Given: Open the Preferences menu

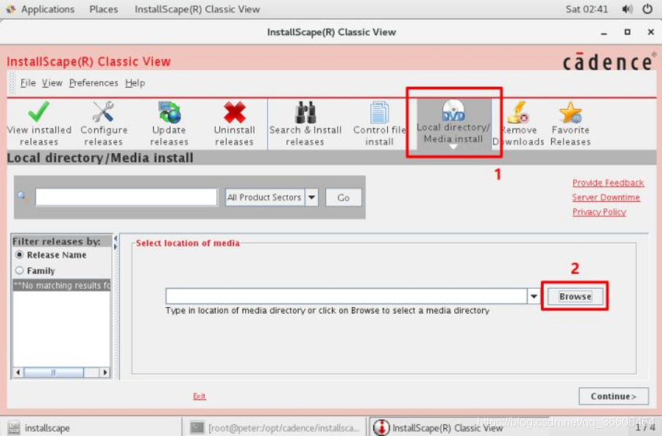Looking at the screenshot, I should click(x=93, y=83).
